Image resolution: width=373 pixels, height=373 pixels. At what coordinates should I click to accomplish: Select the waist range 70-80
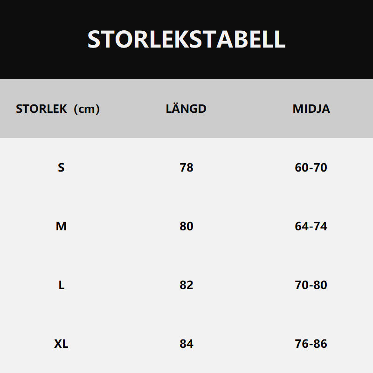click(311, 285)
